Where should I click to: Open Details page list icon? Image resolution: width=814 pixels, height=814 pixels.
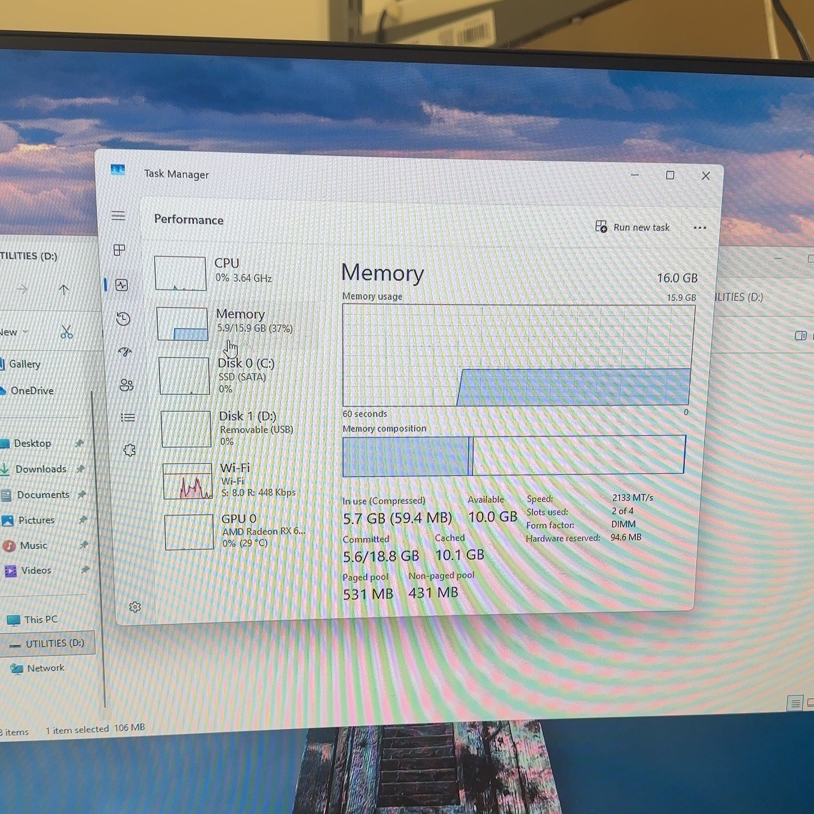pos(128,417)
